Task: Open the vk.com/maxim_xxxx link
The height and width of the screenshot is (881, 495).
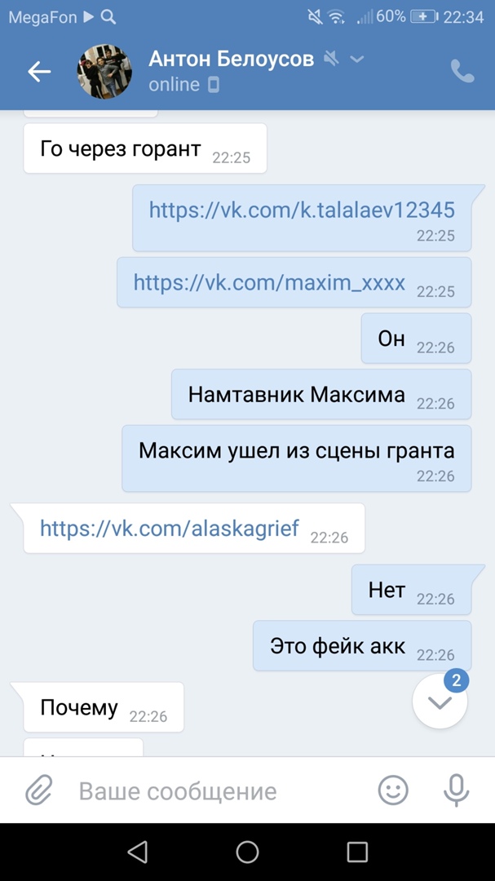Action: point(269,282)
